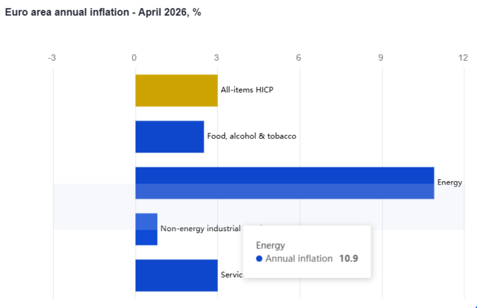The height and width of the screenshot is (308, 477).
Task: Click the 12 axis tick label
Action: tap(463, 58)
